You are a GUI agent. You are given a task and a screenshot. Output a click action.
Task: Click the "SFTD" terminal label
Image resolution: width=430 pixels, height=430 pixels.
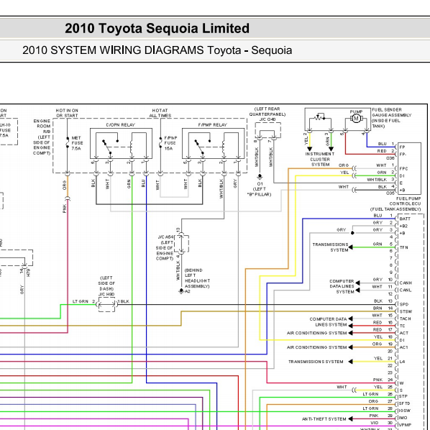(x=405, y=403)
